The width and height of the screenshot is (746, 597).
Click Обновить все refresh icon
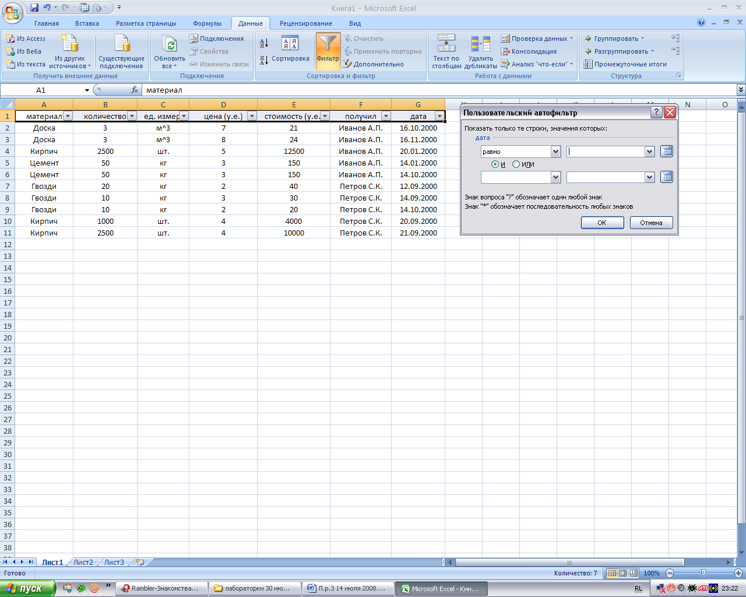click(170, 44)
